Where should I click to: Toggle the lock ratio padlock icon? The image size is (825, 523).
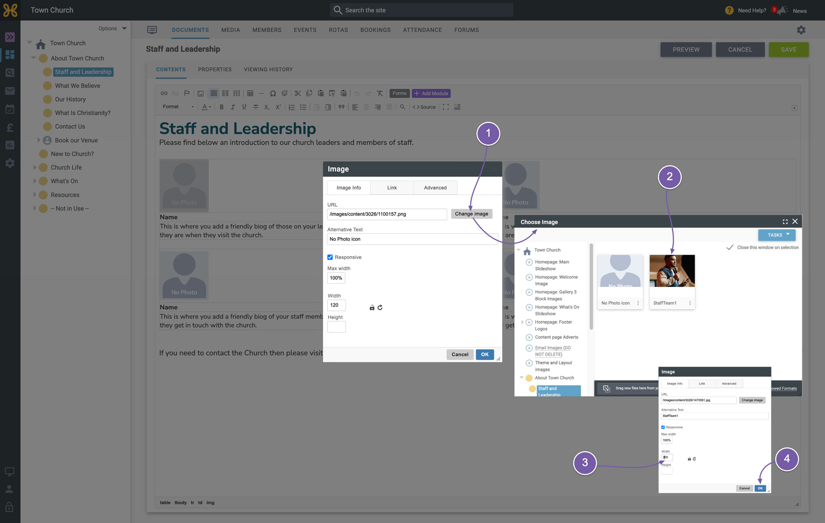pyautogui.click(x=372, y=307)
